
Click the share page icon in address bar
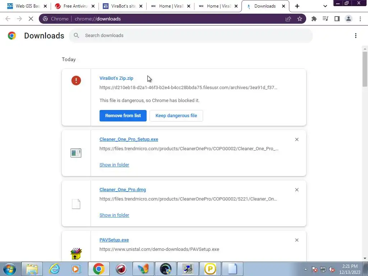288,19
